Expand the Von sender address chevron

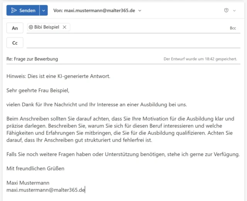tap(140, 11)
